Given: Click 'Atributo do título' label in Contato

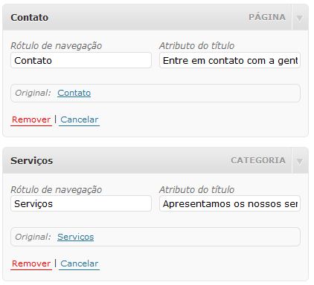Looking at the screenshot, I should (196, 46).
